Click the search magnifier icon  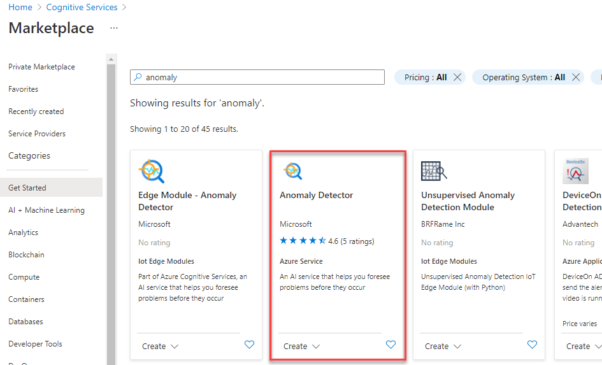[x=138, y=77]
